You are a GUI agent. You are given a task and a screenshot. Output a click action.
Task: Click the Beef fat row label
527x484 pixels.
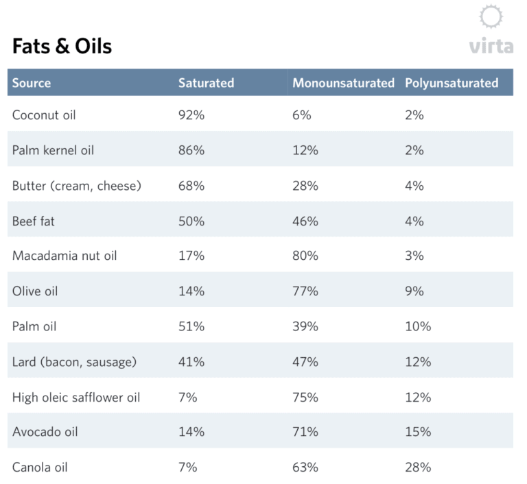tap(34, 221)
